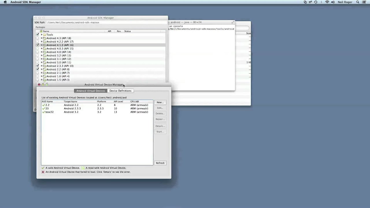Click the Time Machine icon
Viewport: 370px width, 208px height.
(x=316, y=2)
